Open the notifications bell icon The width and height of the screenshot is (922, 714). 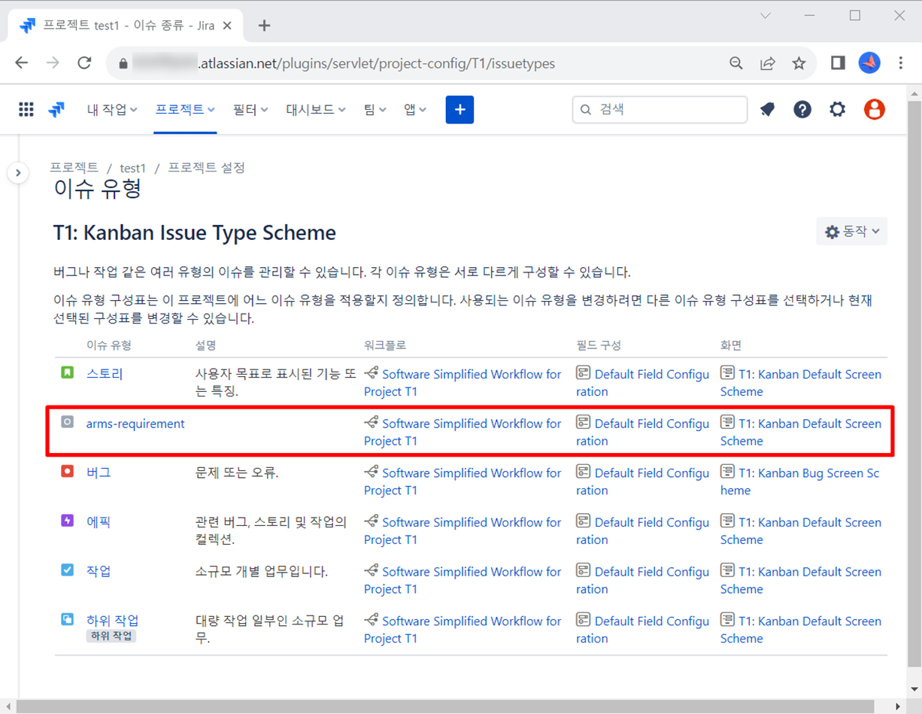click(x=767, y=110)
